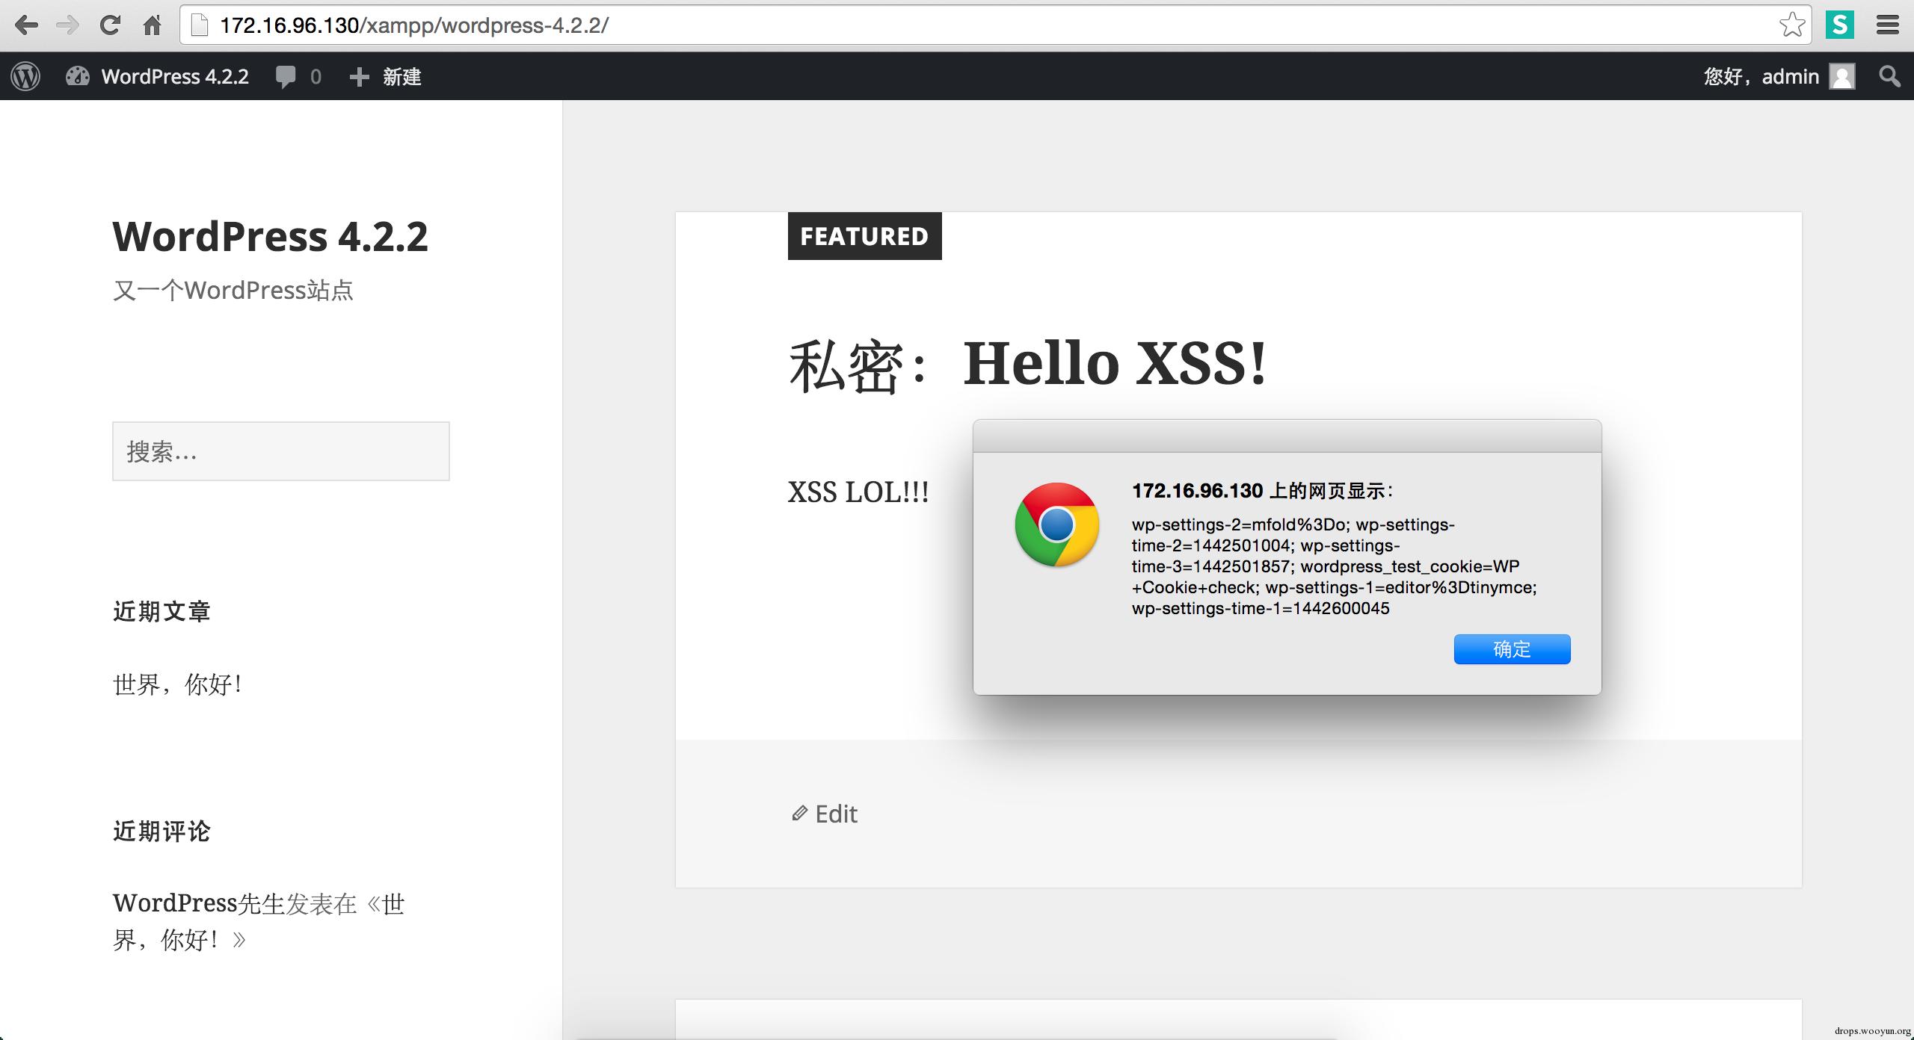Viewport: 1914px width, 1040px height.
Task: Click the pencil icon beside Edit
Action: (x=799, y=813)
